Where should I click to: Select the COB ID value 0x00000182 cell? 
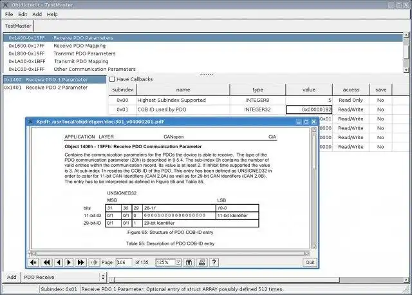tap(309, 109)
